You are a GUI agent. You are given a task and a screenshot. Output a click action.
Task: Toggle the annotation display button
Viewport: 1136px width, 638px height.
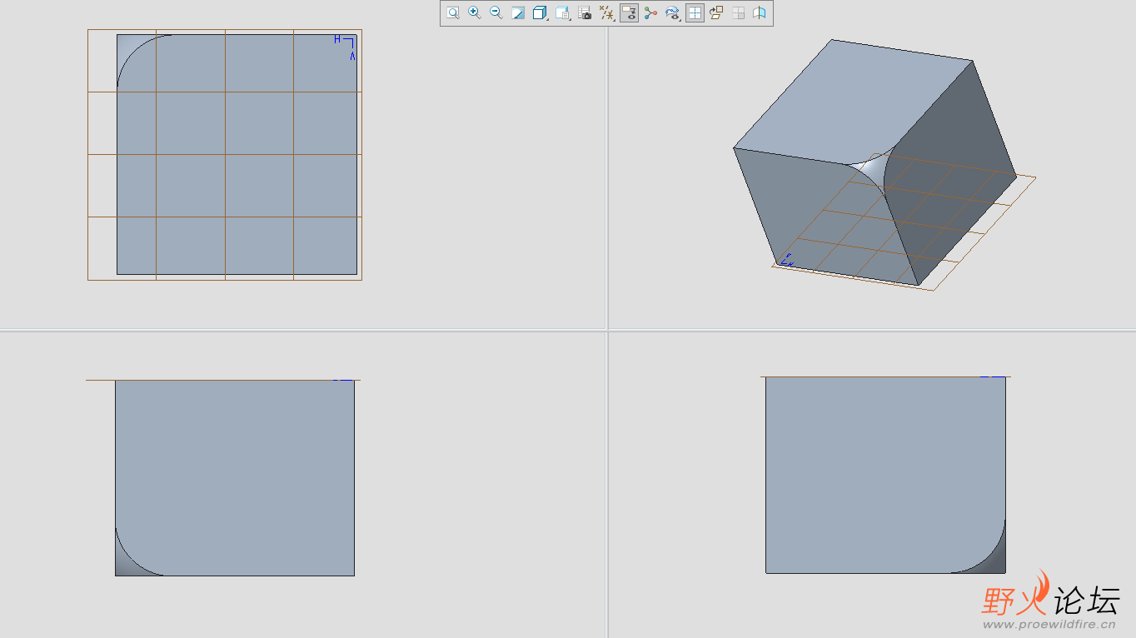click(x=629, y=12)
